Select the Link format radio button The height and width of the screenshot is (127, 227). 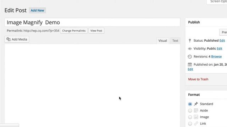pos(190,123)
